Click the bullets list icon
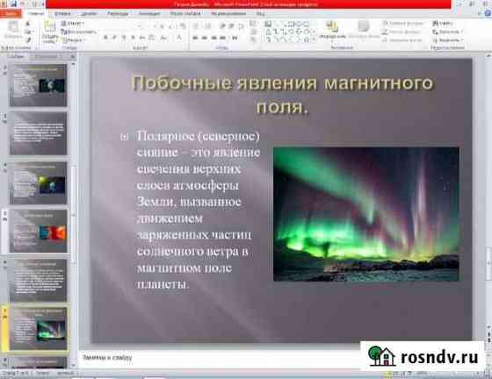Viewport: 492px width, 379px height. tap(195, 26)
